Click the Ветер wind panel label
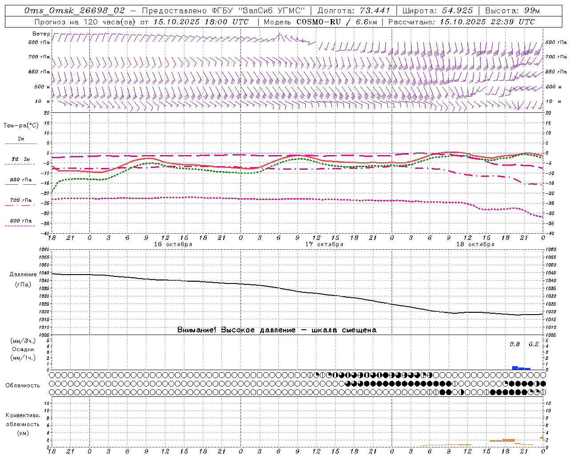This screenshot has height=455, width=569. (x=41, y=34)
